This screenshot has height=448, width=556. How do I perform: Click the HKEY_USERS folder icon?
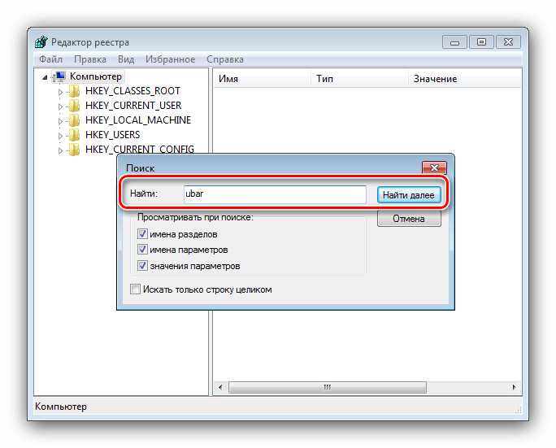[x=75, y=135]
